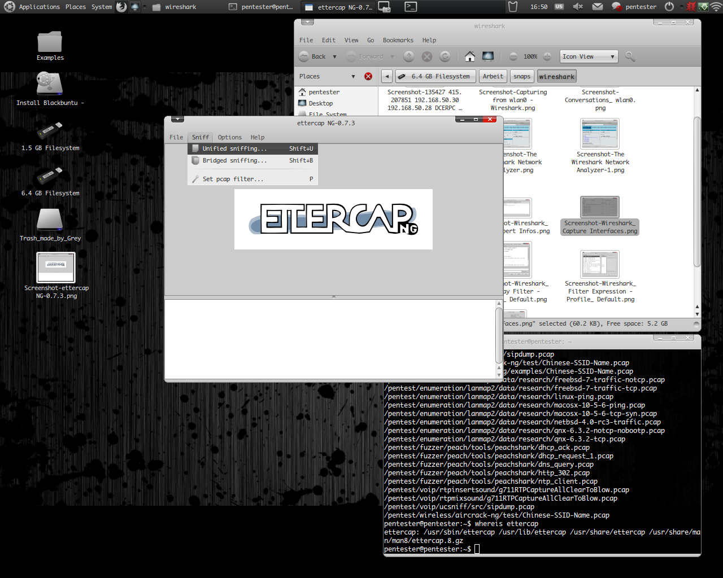The width and height of the screenshot is (723, 578).
Task: Select Screenshot-Wireshark_Filter Expression thumbnail
Action: (x=600, y=264)
